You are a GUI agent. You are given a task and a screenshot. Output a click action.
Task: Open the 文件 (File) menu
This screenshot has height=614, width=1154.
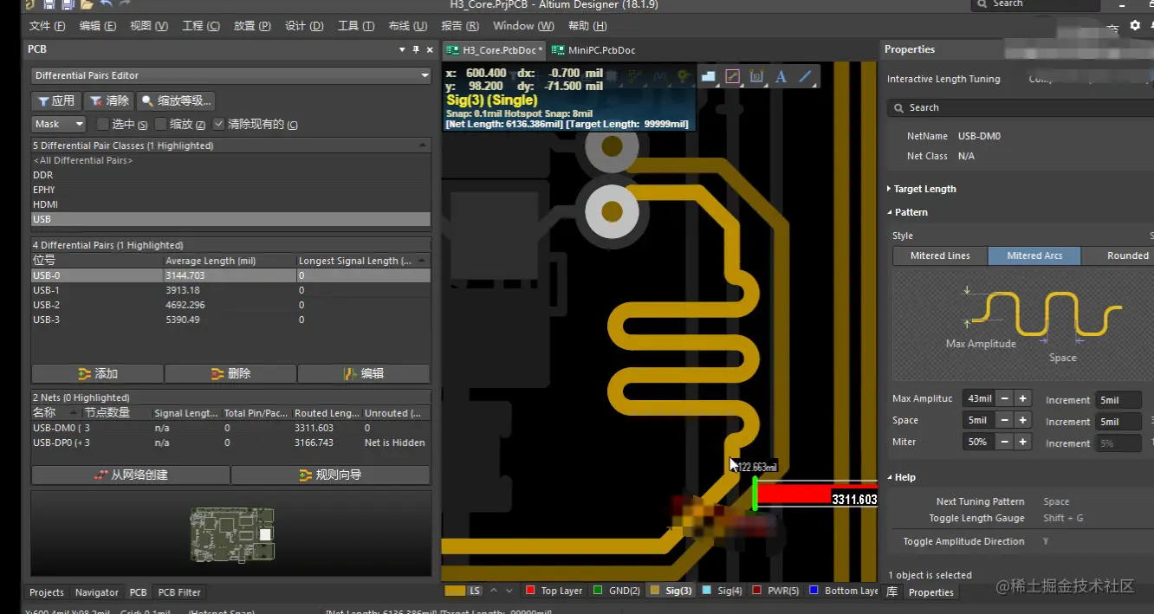(x=46, y=26)
